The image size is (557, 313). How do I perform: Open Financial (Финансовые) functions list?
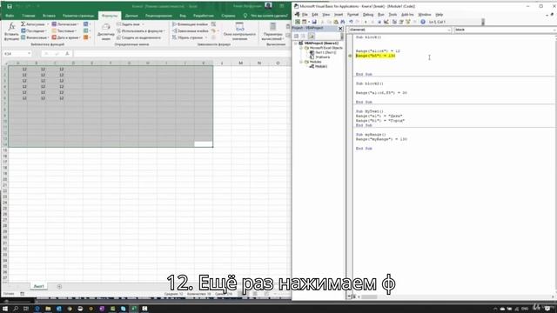point(35,37)
